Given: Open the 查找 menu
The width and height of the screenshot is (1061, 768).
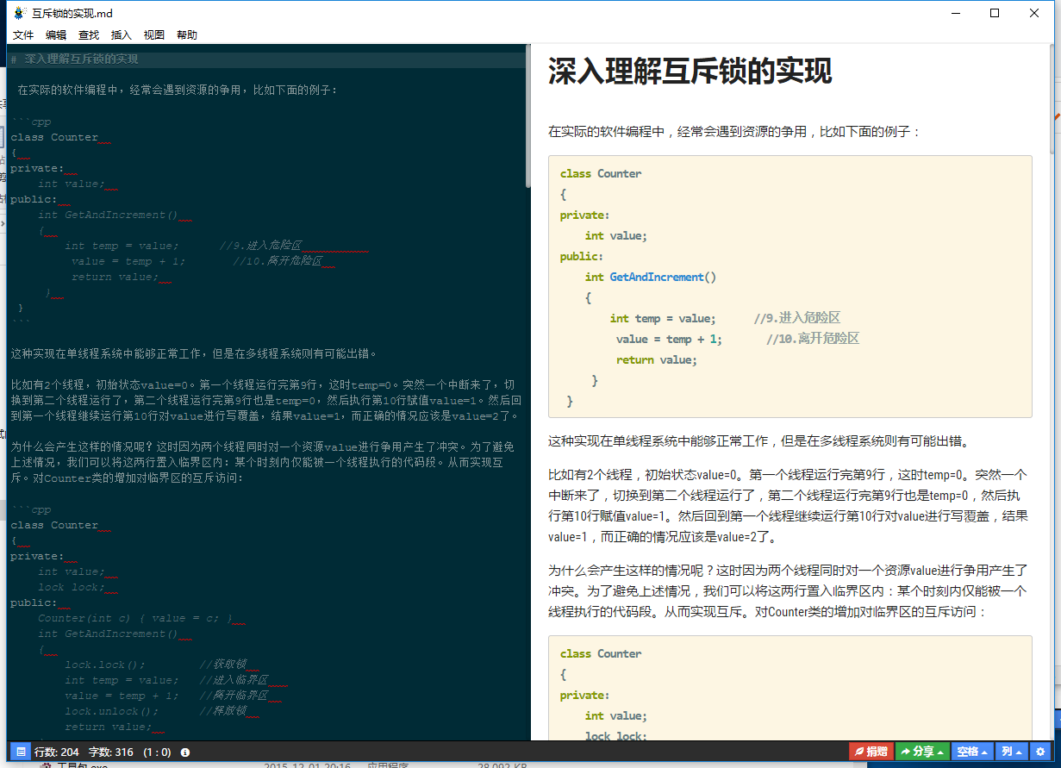Looking at the screenshot, I should point(89,35).
